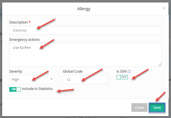This screenshot has height=118, width=171.
Task: Open the Severity combo box showing High
Action: click(32, 79)
